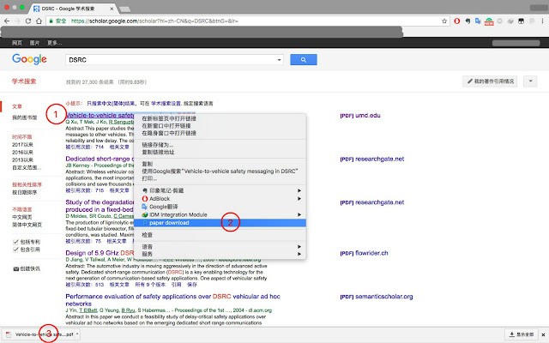
Task: Open the flowrider.ch PDF link
Action: pyautogui.click(x=364, y=253)
